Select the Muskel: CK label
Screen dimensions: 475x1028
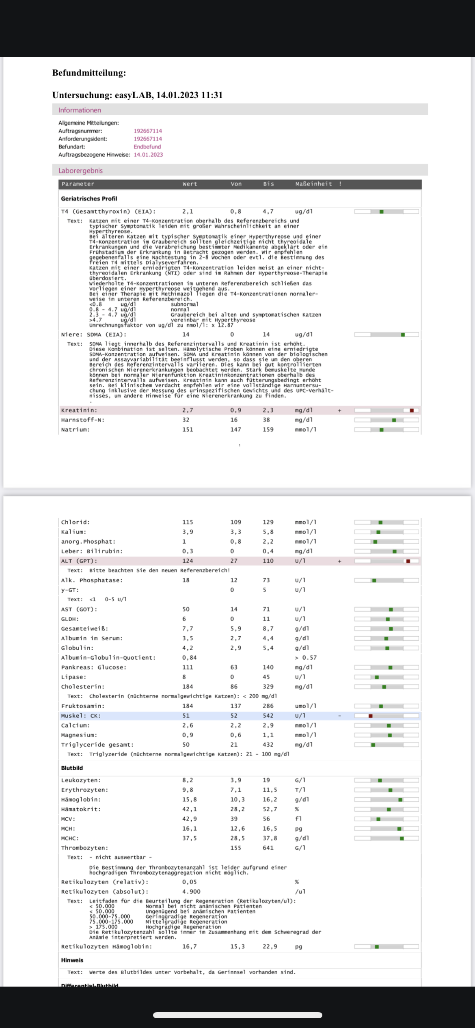[81, 716]
